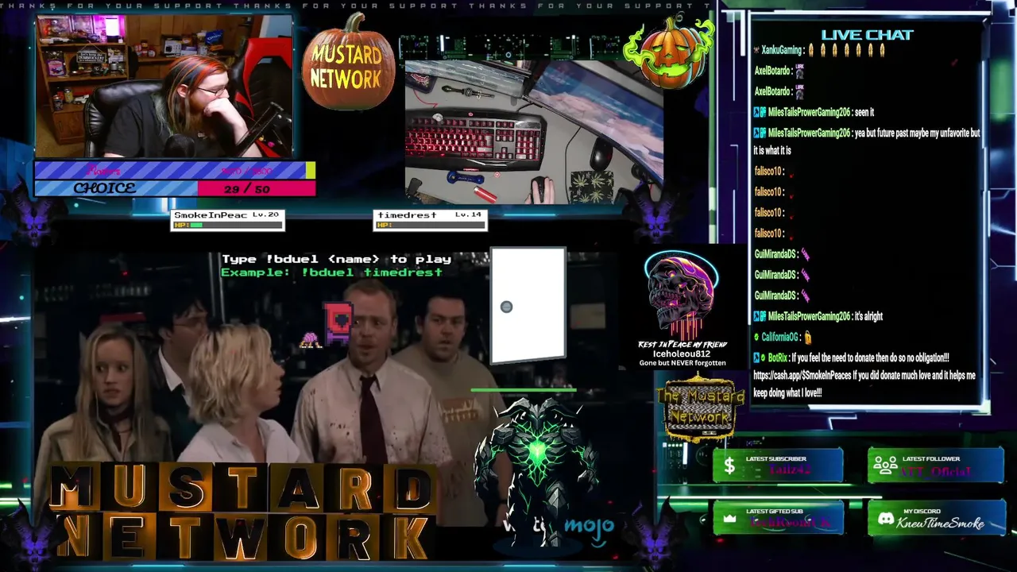
Task: Click the 'Example: !bduel timedrest' text
Action: click(x=331, y=272)
